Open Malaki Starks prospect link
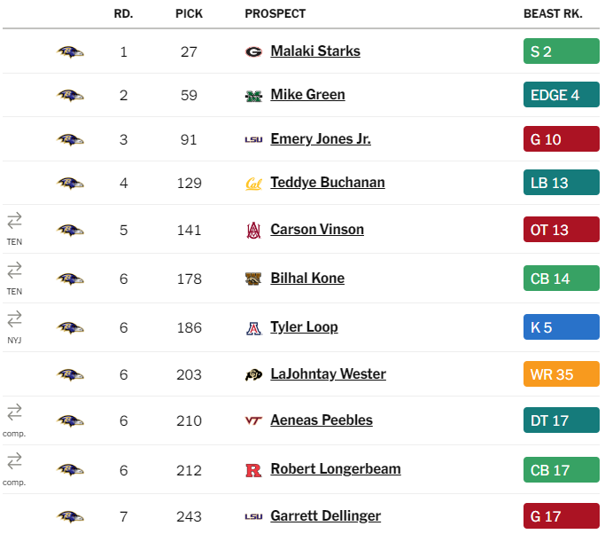This screenshot has width=605, height=534. (315, 51)
